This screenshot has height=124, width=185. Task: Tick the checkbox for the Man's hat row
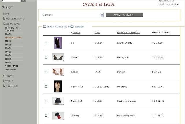tap(46, 101)
